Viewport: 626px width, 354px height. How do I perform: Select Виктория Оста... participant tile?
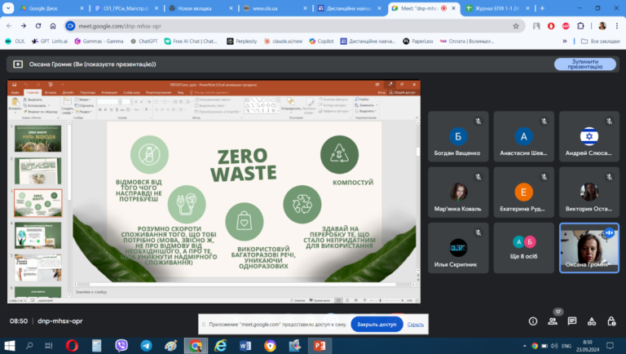589,192
